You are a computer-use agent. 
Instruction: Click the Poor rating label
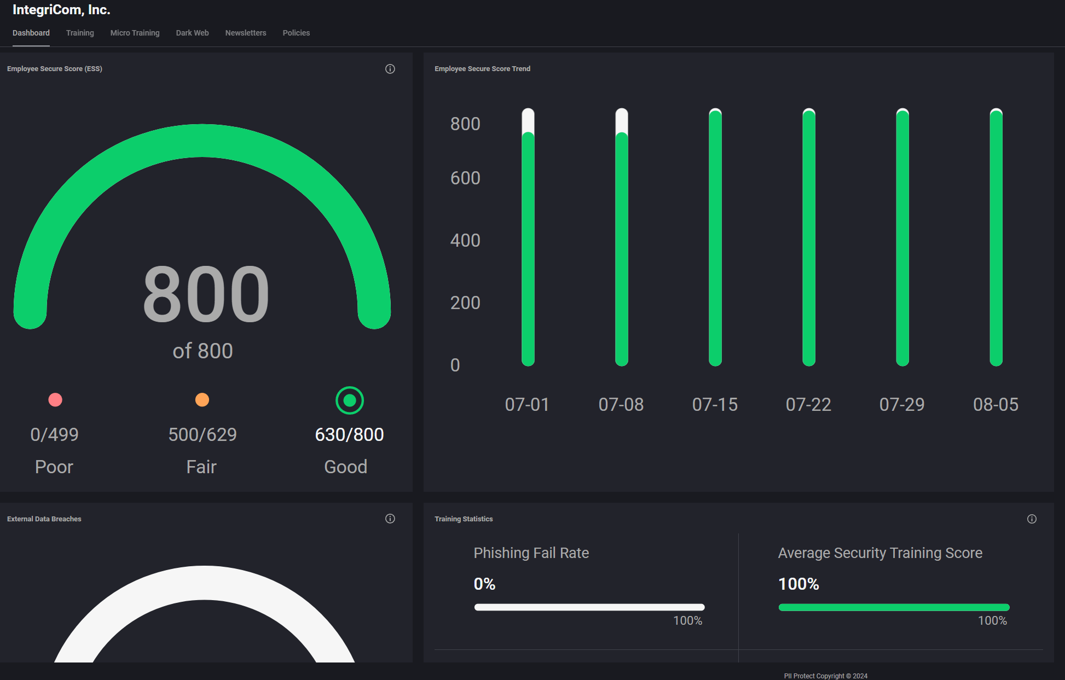pos(54,467)
